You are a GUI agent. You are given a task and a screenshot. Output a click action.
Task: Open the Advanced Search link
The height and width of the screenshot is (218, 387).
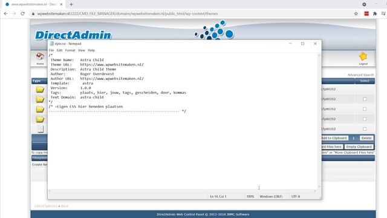tap(360, 75)
